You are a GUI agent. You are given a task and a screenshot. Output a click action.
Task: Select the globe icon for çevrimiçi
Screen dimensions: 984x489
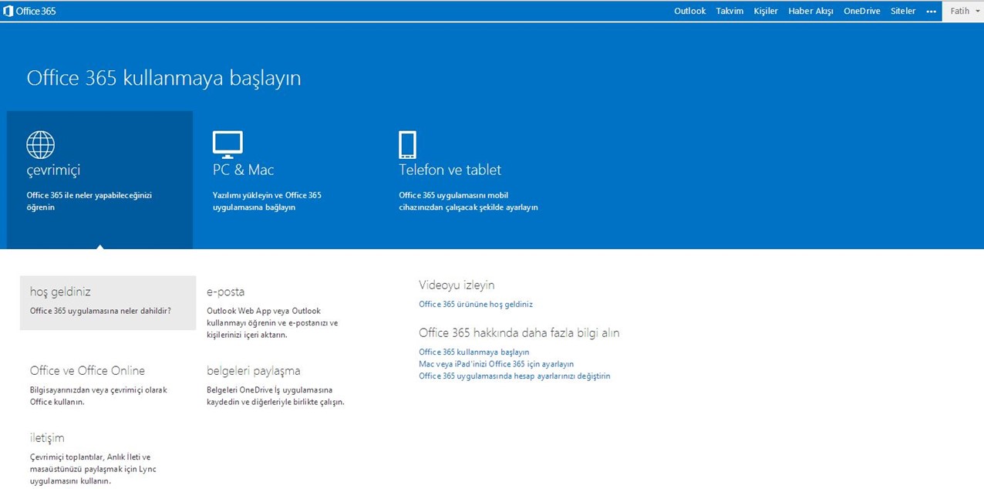click(40, 144)
